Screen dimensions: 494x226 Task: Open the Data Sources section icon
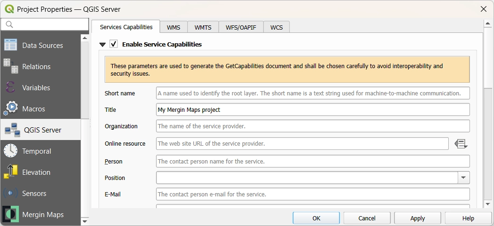pyautogui.click(x=11, y=45)
